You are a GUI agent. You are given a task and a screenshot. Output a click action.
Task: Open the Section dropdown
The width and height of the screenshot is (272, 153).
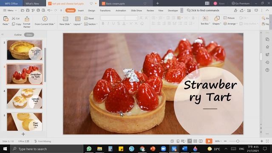(91, 24)
